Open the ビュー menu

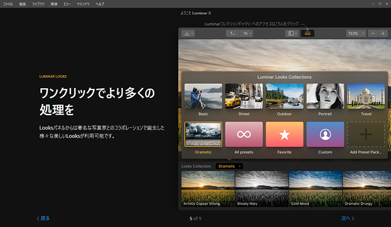tap(67, 4)
